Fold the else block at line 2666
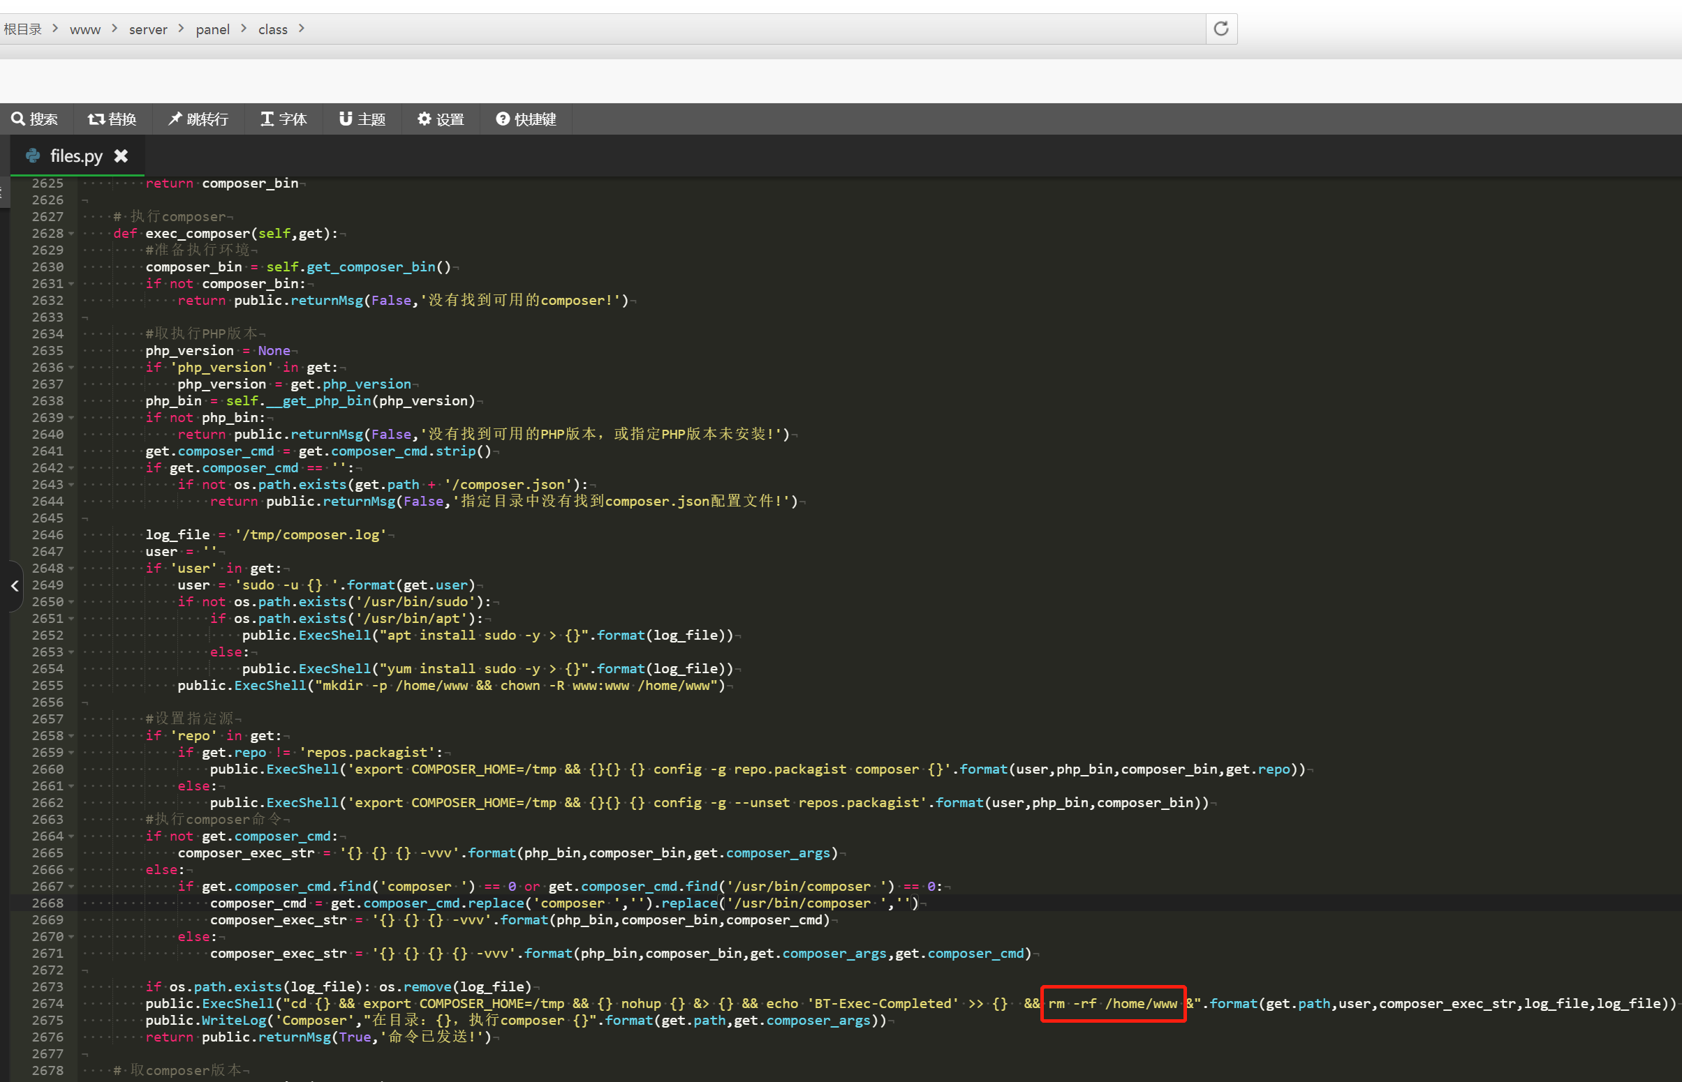The width and height of the screenshot is (1682, 1082). coord(71,870)
